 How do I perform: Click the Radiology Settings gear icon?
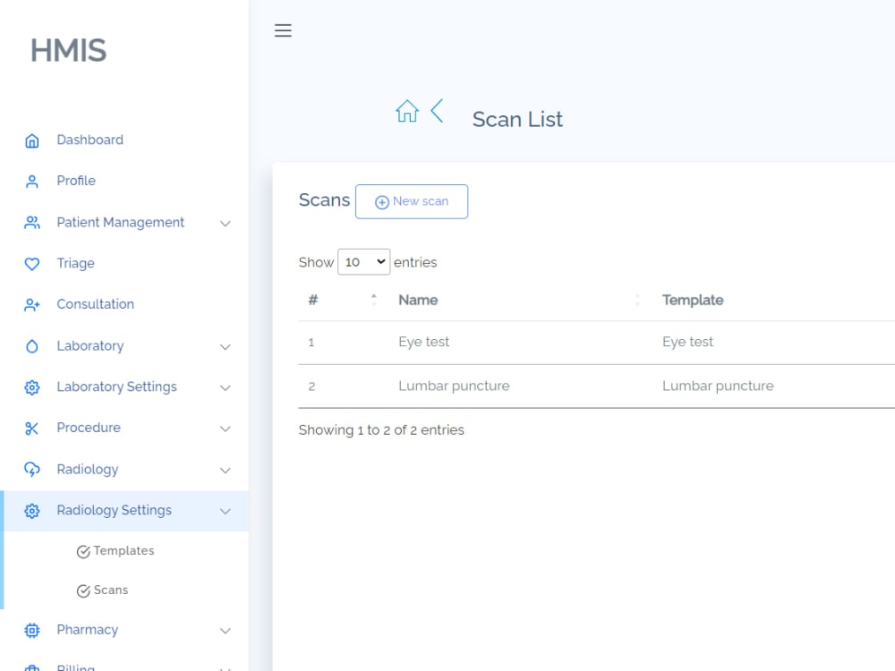tap(32, 511)
